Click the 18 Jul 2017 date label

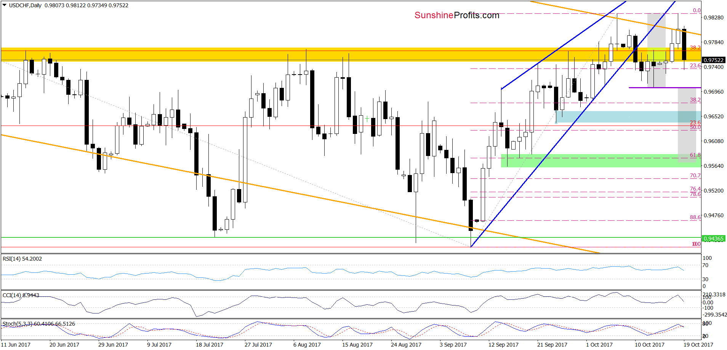tap(210, 345)
